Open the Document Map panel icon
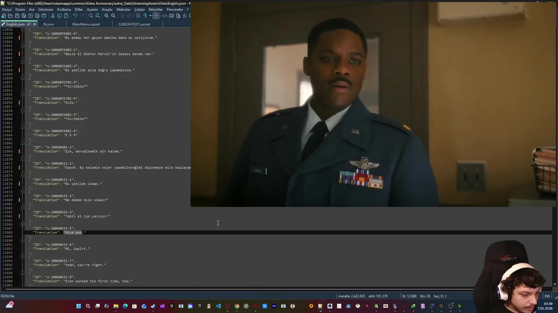Image resolution: width=558 pixels, height=313 pixels. [171, 16]
